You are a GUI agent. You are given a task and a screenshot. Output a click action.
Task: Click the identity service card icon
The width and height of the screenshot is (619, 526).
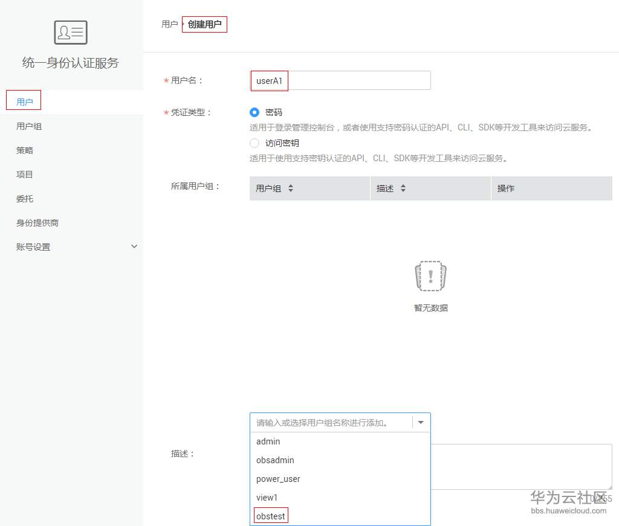pos(71,33)
